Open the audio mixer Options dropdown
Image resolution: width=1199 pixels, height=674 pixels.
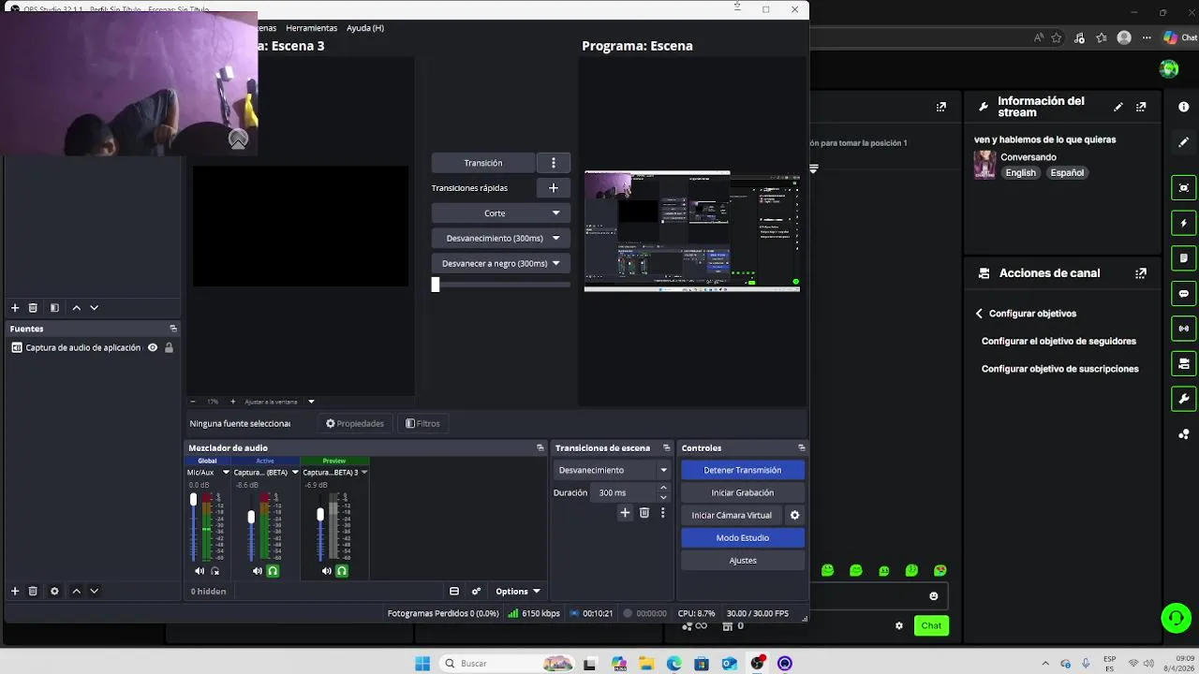coord(517,591)
